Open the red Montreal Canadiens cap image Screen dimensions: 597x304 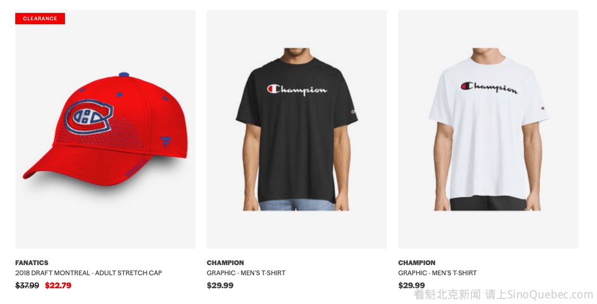(x=105, y=129)
